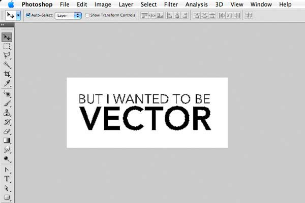Open the Select menu

[x=148, y=4]
